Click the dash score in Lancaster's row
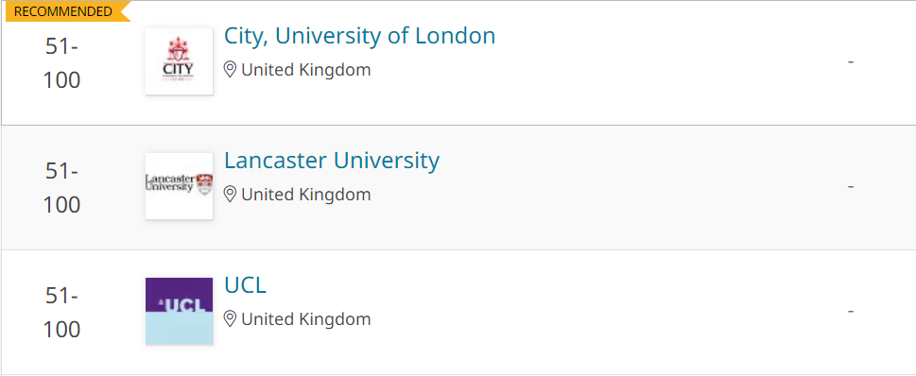The image size is (916, 376). [851, 186]
